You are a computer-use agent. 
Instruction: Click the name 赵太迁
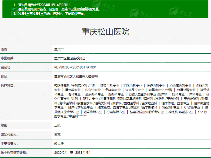59,144
